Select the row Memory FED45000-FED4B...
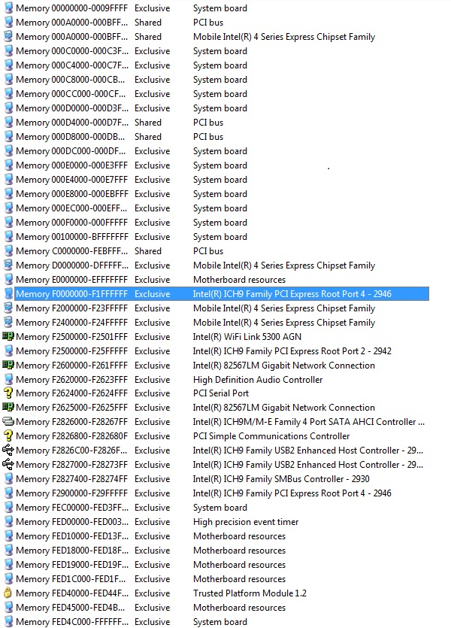The width and height of the screenshot is (451, 628). [x=216, y=607]
